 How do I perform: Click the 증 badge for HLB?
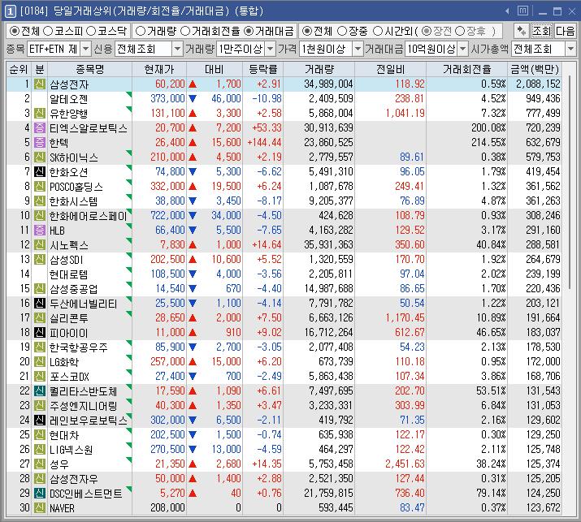[x=40, y=231]
